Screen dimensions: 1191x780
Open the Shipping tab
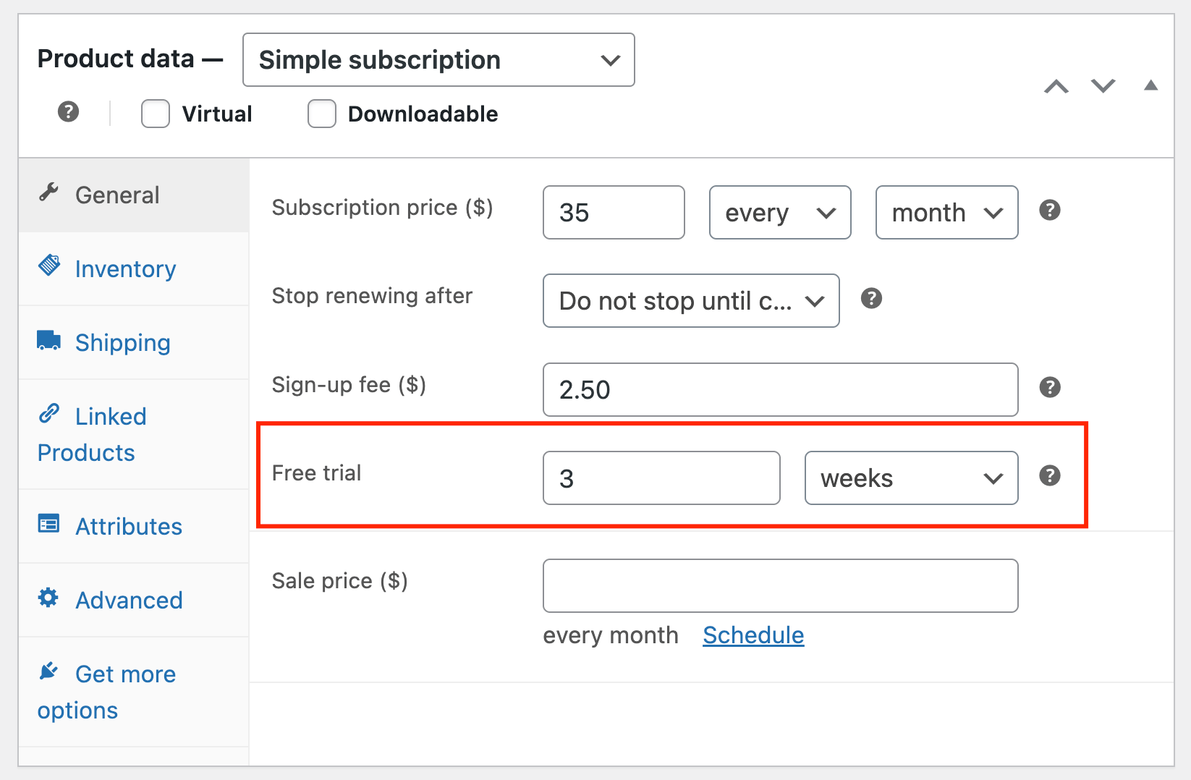point(134,343)
